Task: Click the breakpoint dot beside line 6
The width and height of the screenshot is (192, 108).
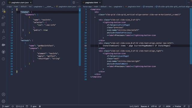Action: coord(82,22)
